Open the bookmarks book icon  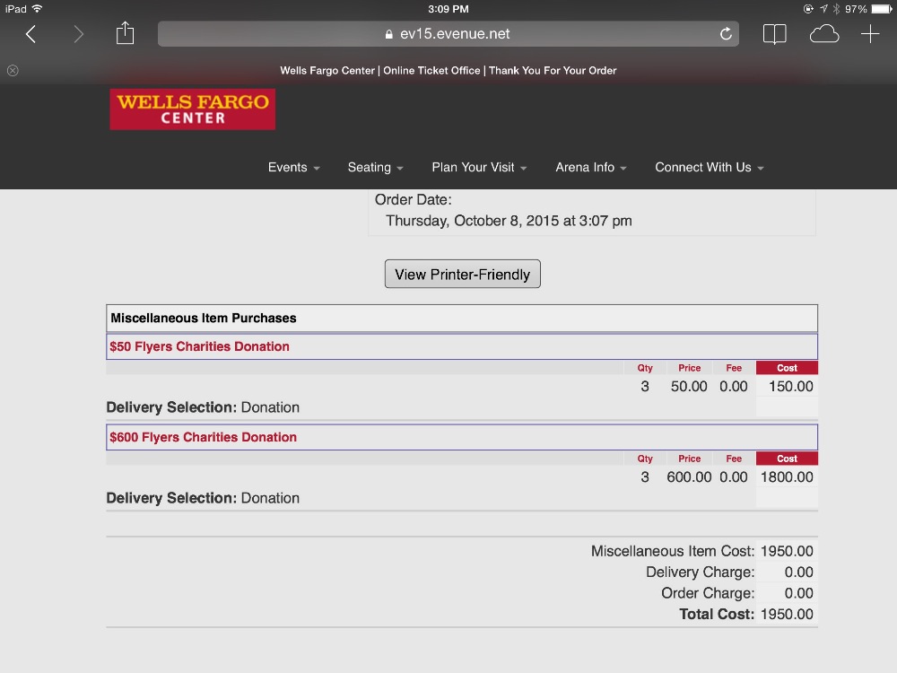(775, 34)
